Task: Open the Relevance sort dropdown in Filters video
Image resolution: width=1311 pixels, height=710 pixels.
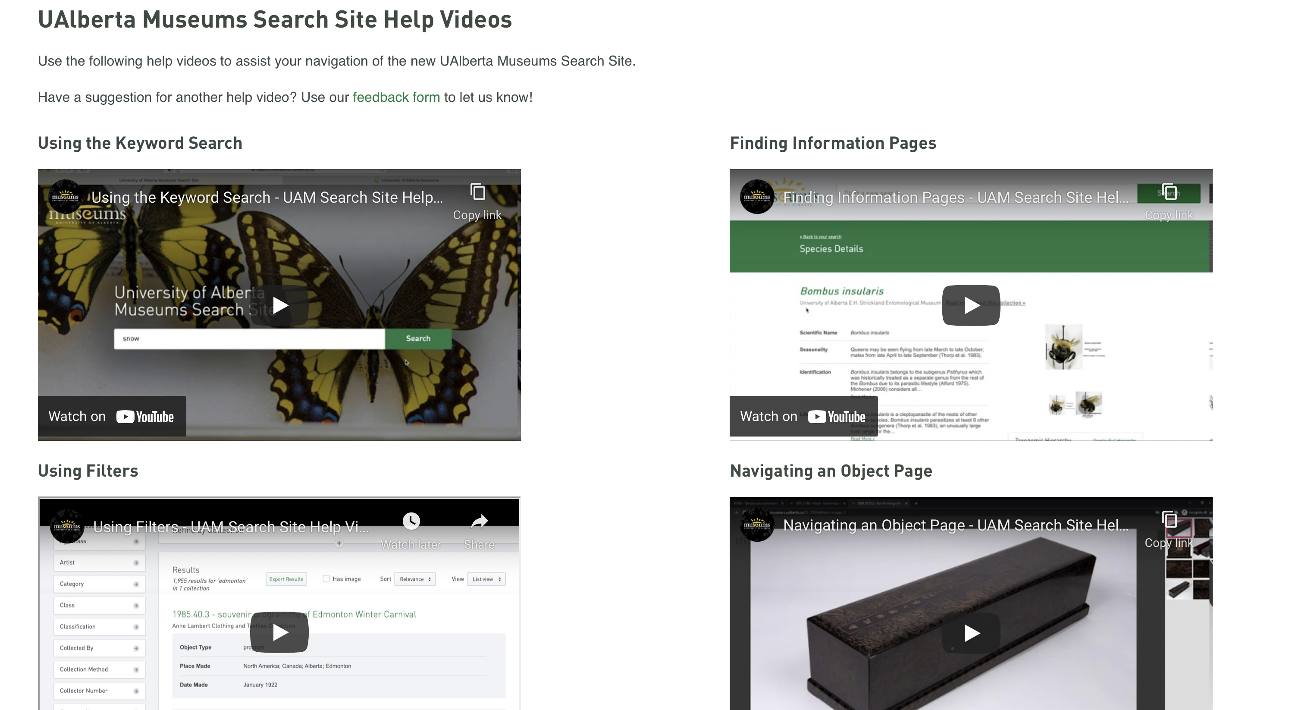Action: 415,579
